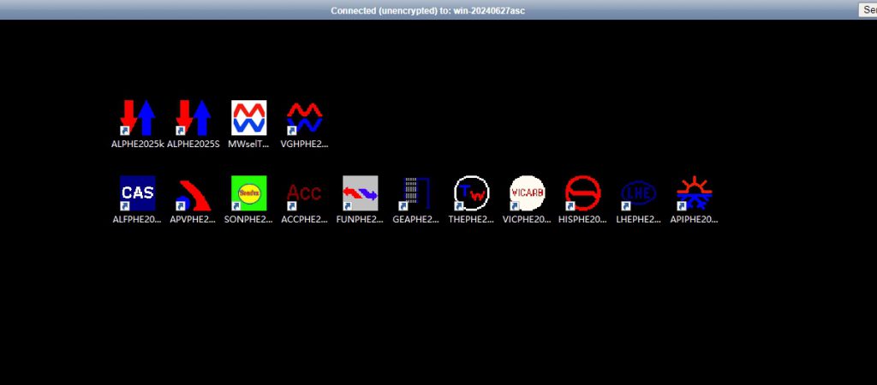877x385 pixels.
Task: Launch the APIPHE20 sun and snowflake shortcut
Action: (x=694, y=193)
